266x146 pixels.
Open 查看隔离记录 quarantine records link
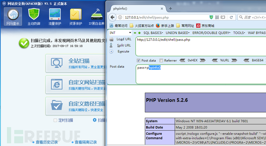point(86,142)
